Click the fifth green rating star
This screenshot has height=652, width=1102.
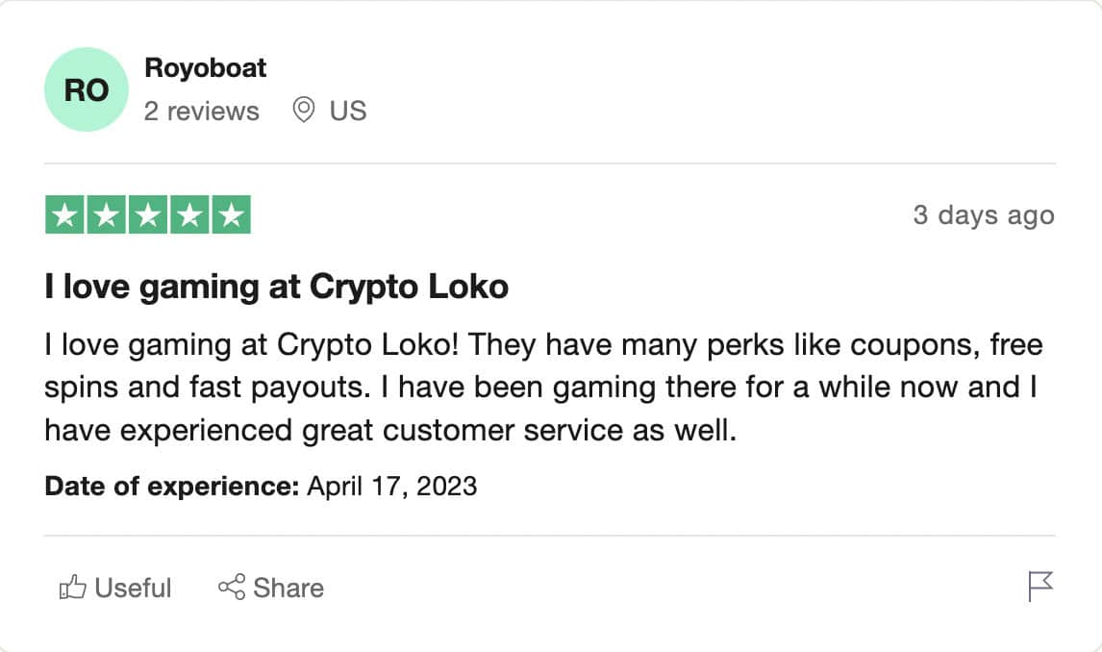(x=231, y=215)
